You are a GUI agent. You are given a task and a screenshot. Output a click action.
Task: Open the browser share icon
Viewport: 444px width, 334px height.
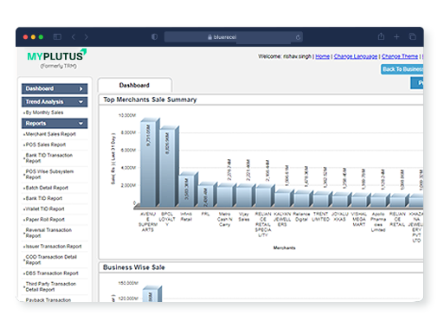(x=381, y=36)
